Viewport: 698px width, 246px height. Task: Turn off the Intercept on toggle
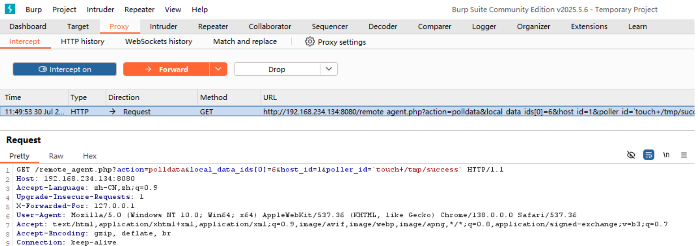65,69
